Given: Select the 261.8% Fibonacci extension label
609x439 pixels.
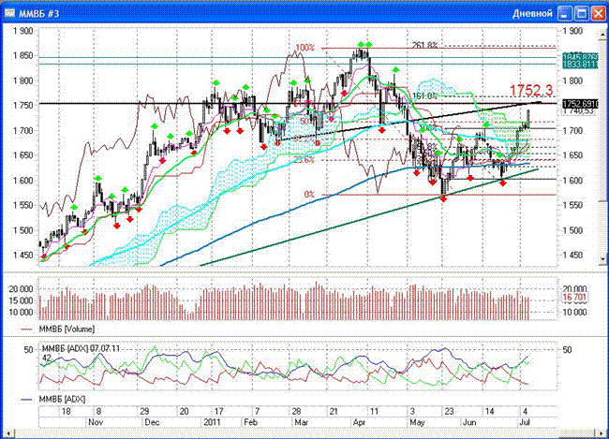Looking at the screenshot, I should point(424,46).
